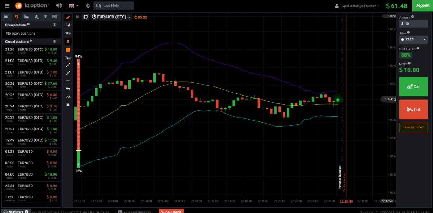Select the 21:08 closed position row
This screenshot has height=213, width=433.
[x=31, y=62]
